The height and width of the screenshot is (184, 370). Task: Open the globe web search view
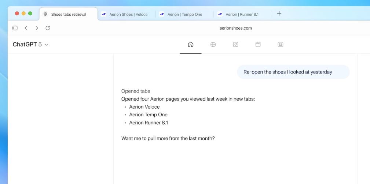(213, 45)
